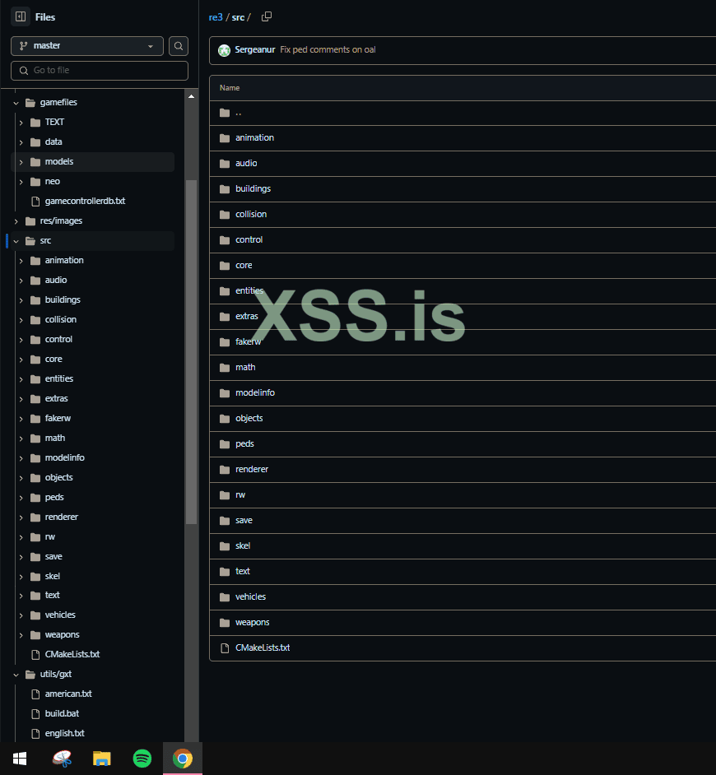Collapse the gamefiles folder in tree
716x775 pixels.
click(16, 103)
